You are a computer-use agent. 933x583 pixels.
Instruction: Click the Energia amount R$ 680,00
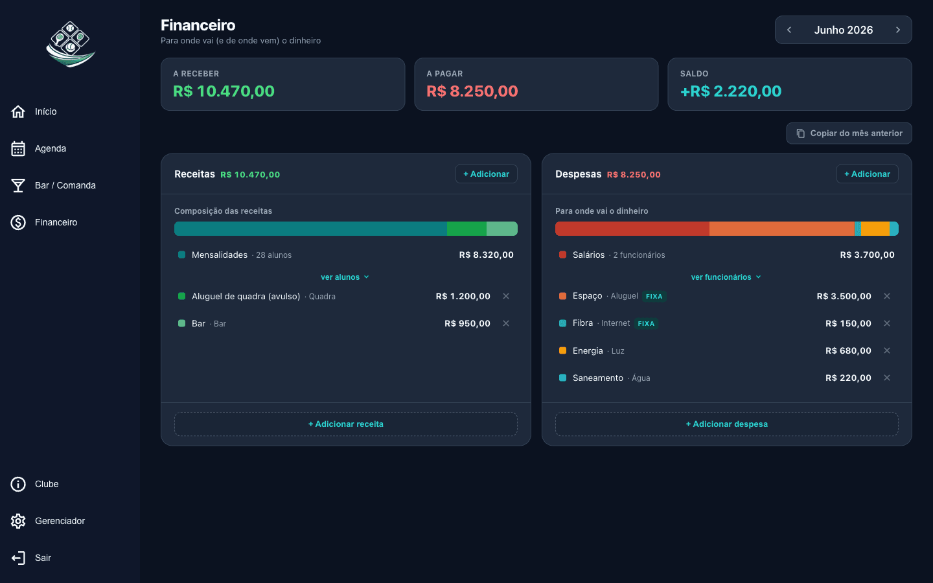(x=849, y=350)
